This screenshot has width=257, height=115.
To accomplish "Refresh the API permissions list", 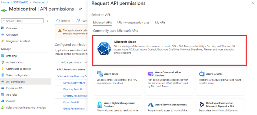I will (x=63, y=21).
